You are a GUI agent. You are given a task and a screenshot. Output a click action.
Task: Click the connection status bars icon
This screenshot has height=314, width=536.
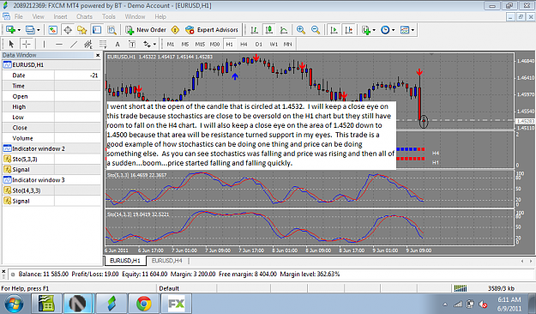point(461,288)
